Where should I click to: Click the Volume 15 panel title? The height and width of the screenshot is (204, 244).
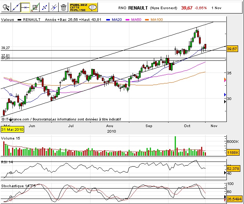10,138
